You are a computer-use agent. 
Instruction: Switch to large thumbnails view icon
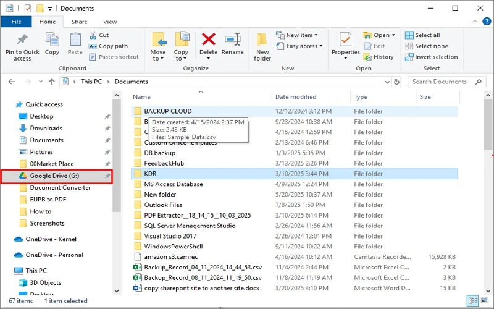tap(485, 301)
